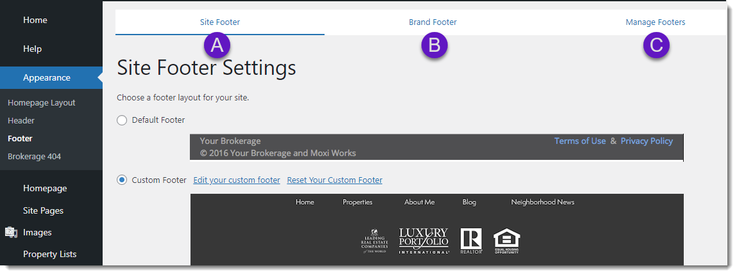Open Terms of Use link in footer preview
The height and width of the screenshot is (275, 737).
coord(580,141)
